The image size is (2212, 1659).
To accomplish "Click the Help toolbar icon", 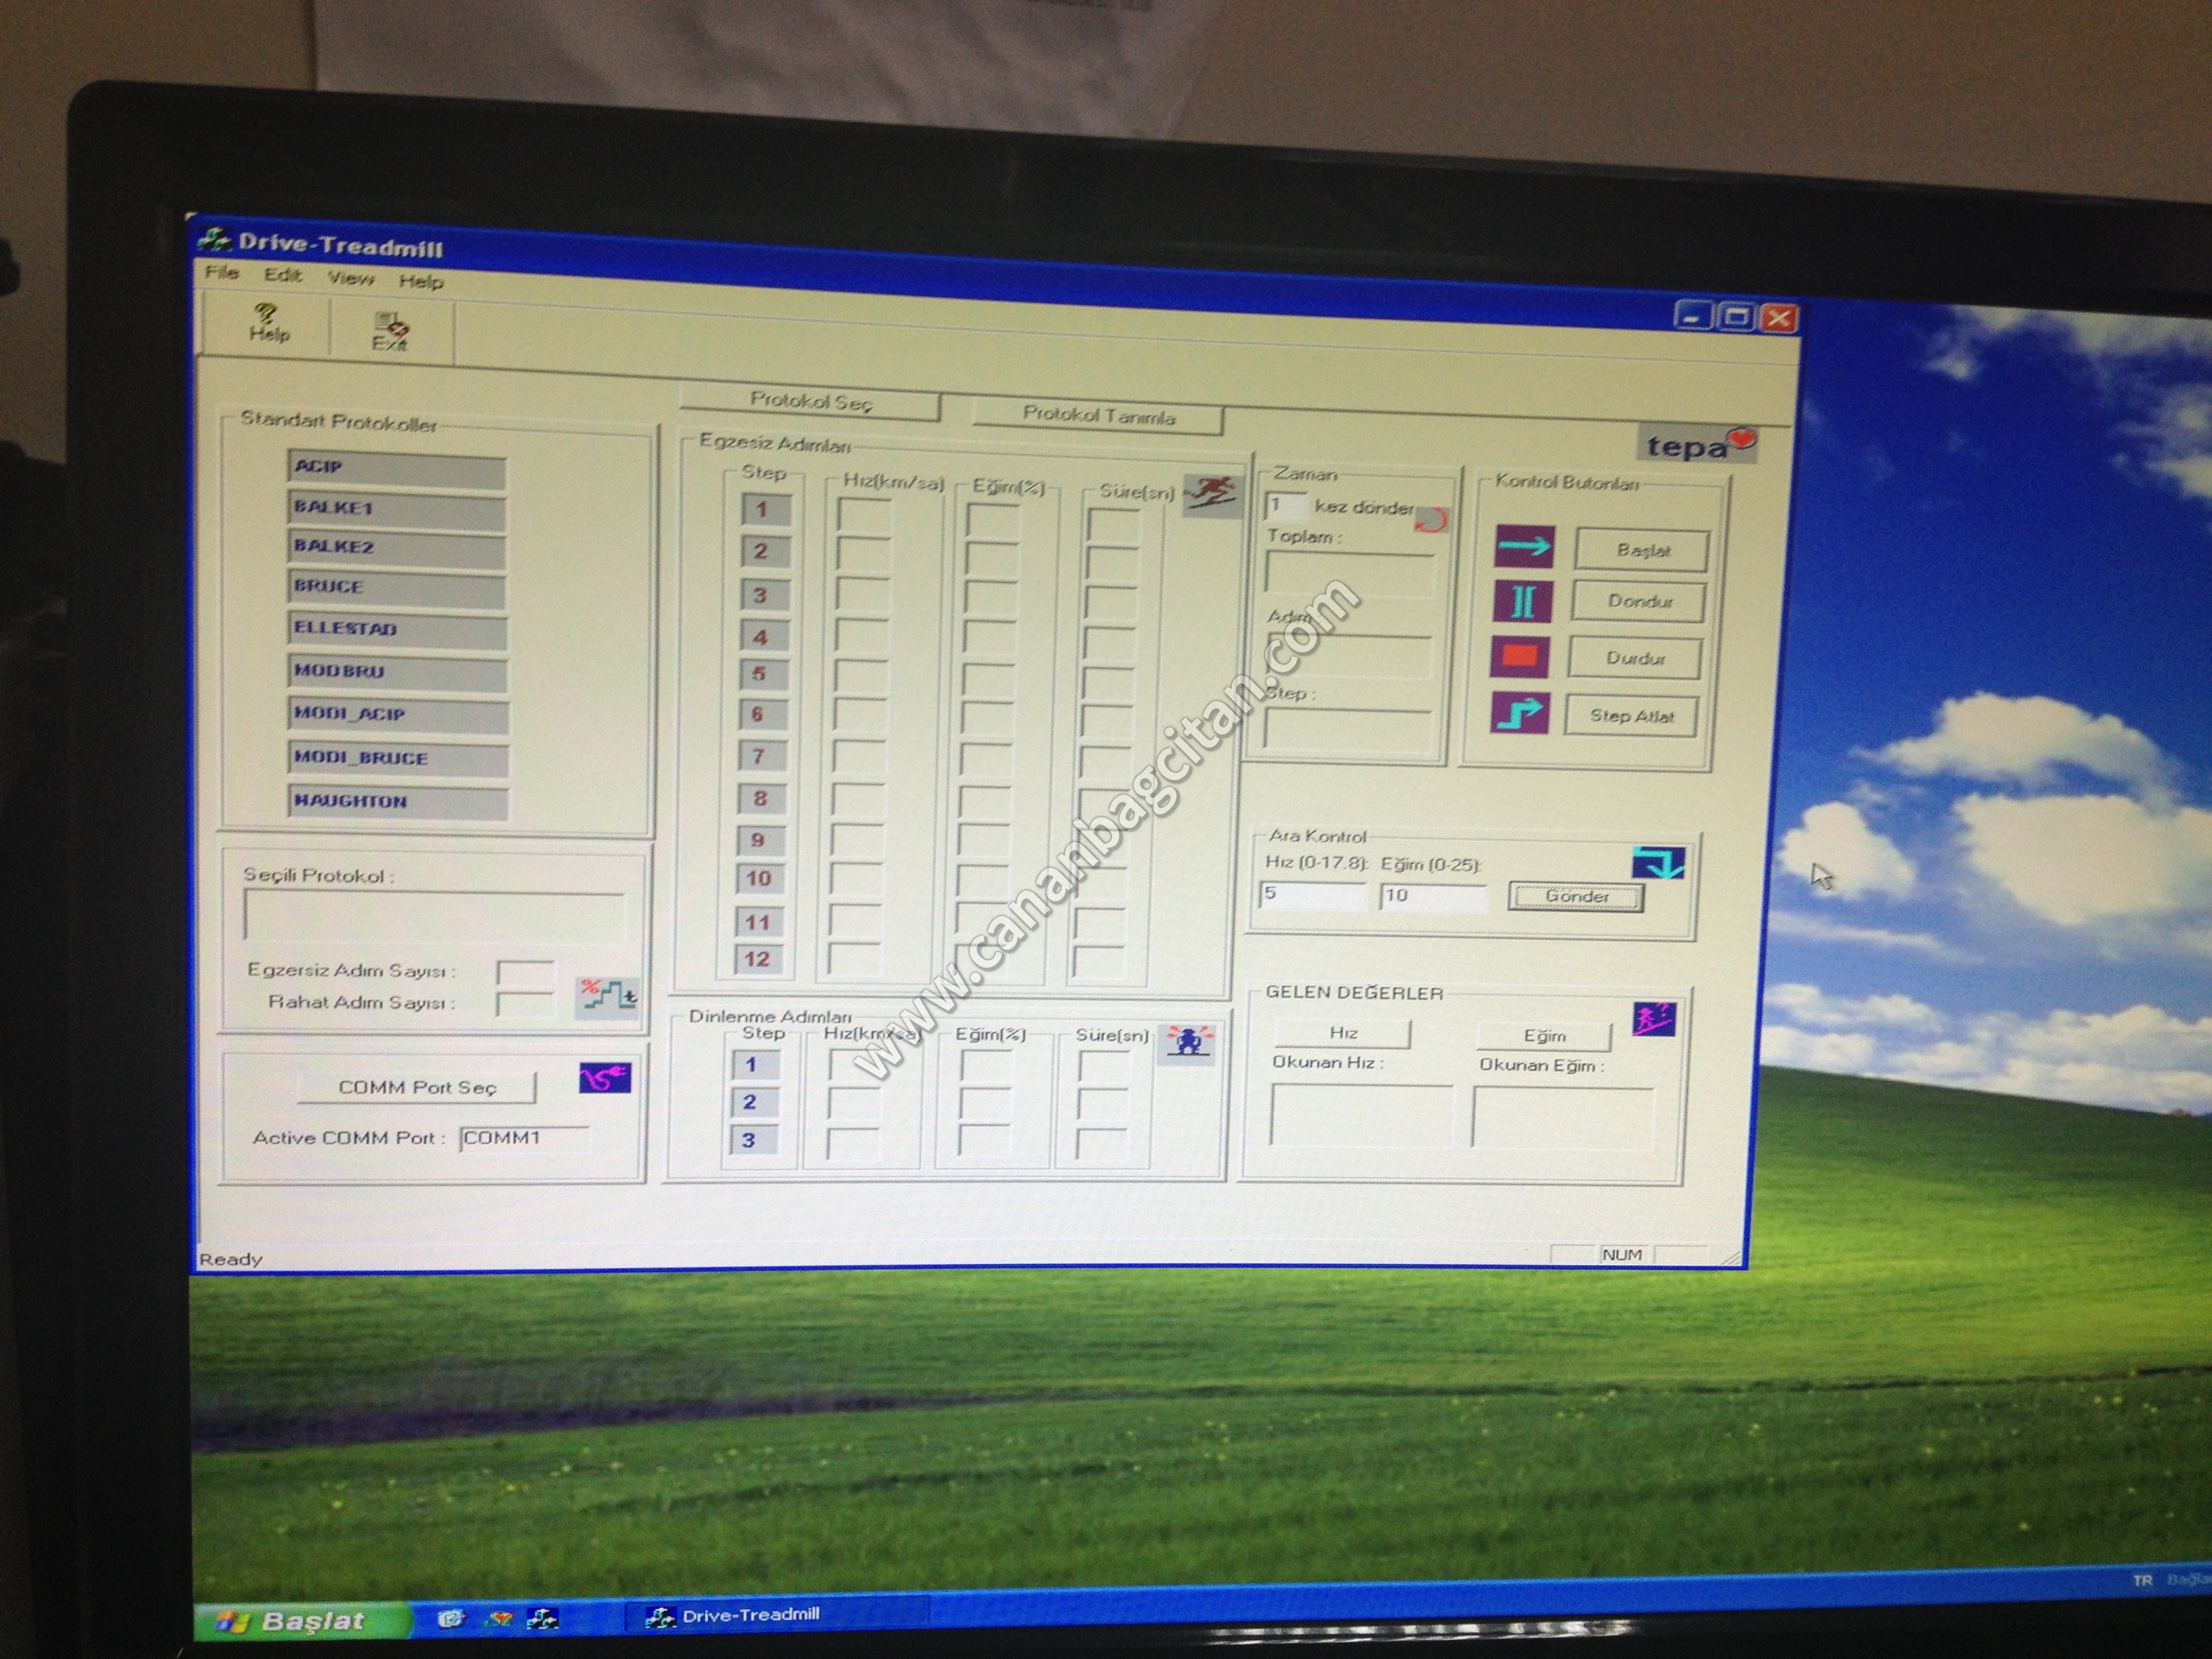I will [268, 323].
